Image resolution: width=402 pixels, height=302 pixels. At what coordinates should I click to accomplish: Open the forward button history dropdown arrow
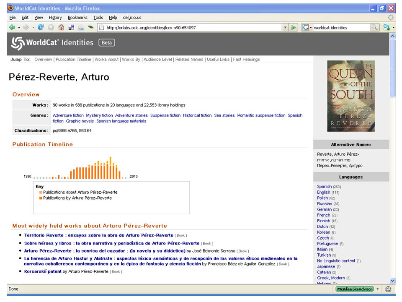(x=33, y=28)
